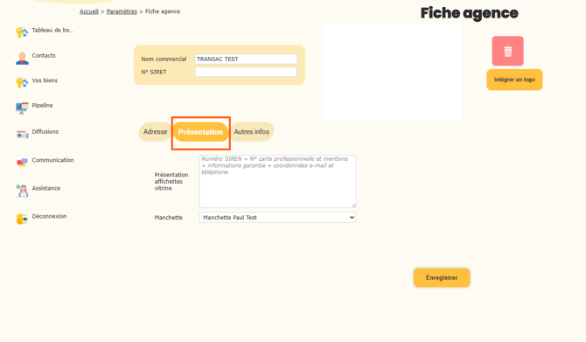
Task: Open the Contacts menu label
Action: pos(44,55)
